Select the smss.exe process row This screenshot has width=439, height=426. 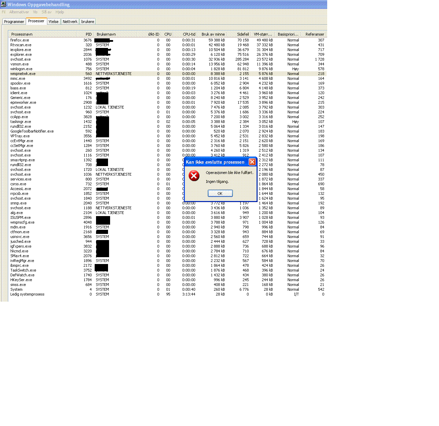pyautogui.click(x=167, y=285)
